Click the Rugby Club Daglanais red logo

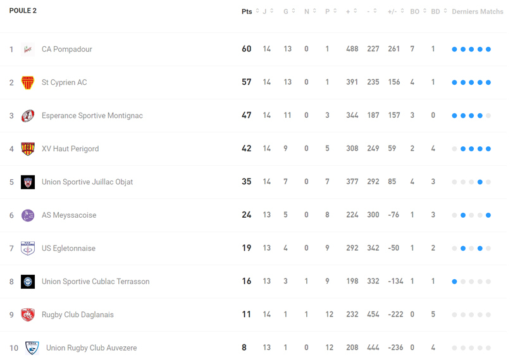coord(28,315)
